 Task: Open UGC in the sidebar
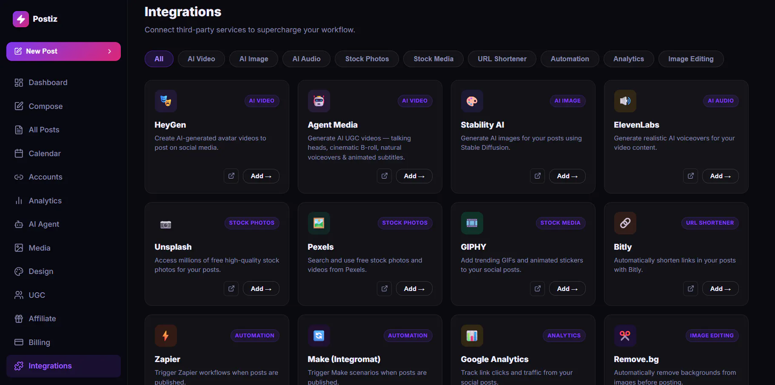point(63,295)
